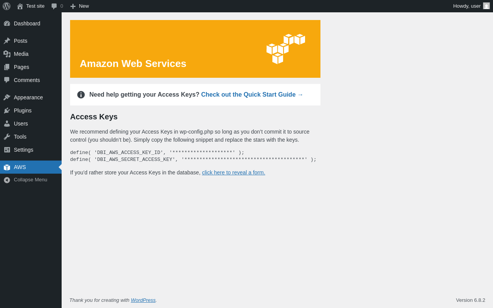Click the Settings sliders icon
The height and width of the screenshot is (308, 493).
pyautogui.click(x=7, y=150)
